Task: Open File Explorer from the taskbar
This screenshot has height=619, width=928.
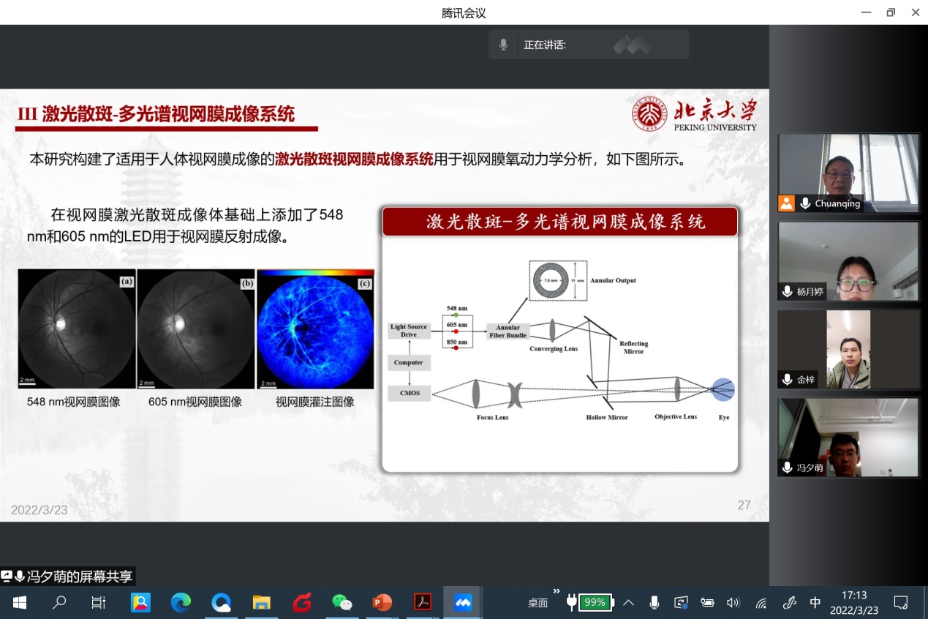Action: [261, 602]
